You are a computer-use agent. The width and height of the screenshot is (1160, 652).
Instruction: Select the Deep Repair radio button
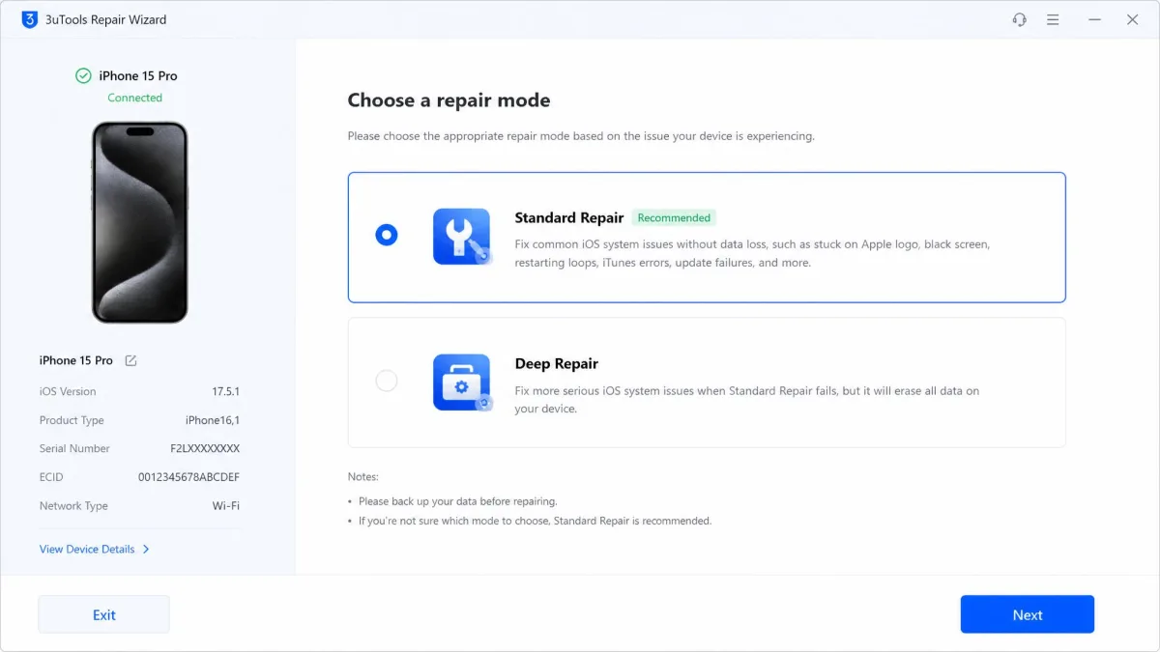point(386,381)
